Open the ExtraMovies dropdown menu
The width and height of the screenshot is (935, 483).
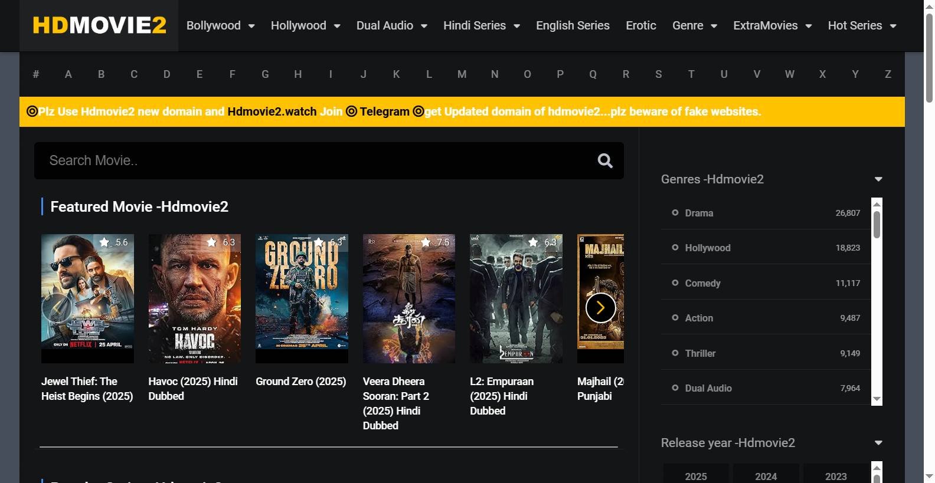pyautogui.click(x=773, y=25)
